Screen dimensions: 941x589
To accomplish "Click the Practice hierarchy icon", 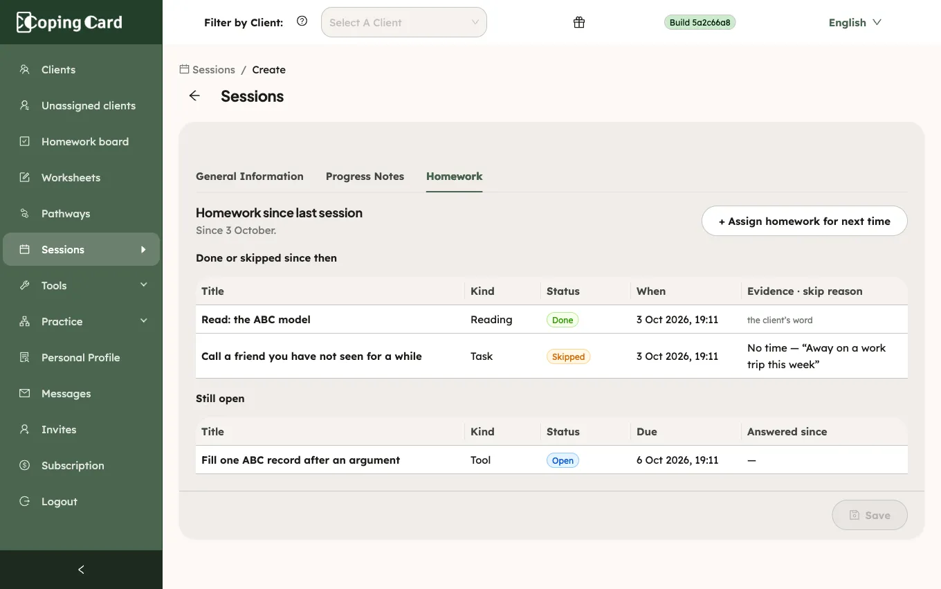I will [x=25, y=321].
